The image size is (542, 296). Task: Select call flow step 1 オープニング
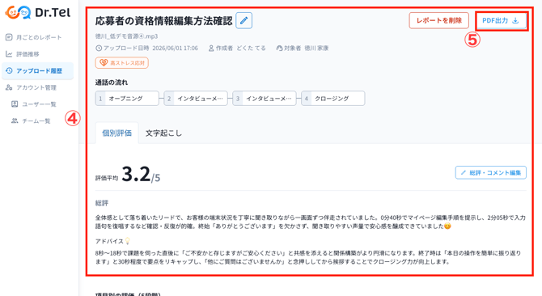pos(127,99)
